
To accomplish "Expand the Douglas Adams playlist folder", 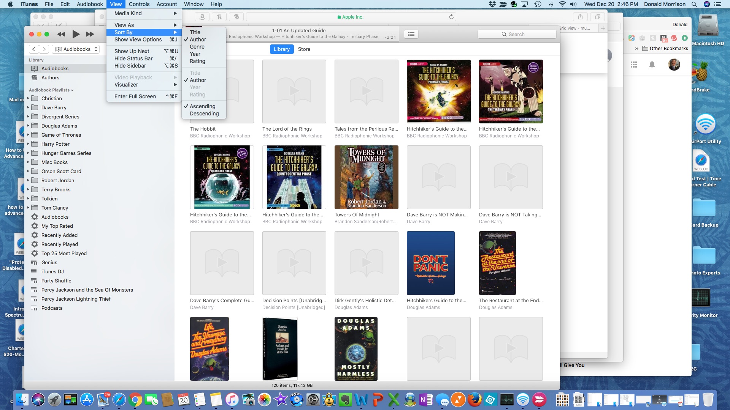I will click(x=28, y=126).
